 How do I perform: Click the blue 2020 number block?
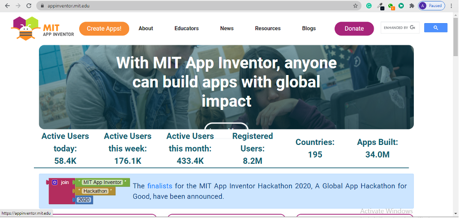(84, 200)
